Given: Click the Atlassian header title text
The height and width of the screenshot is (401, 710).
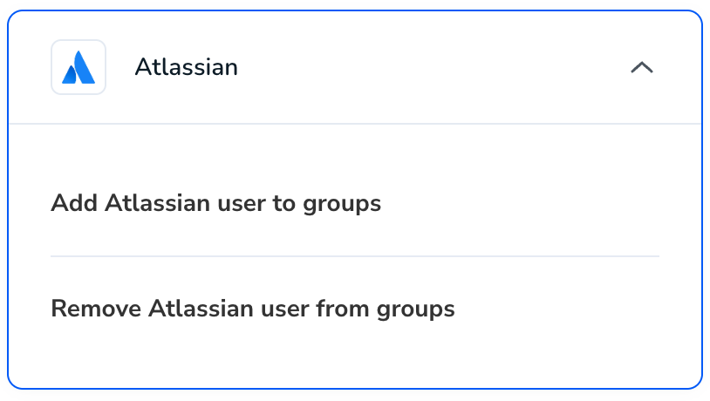Looking at the screenshot, I should tap(186, 67).
